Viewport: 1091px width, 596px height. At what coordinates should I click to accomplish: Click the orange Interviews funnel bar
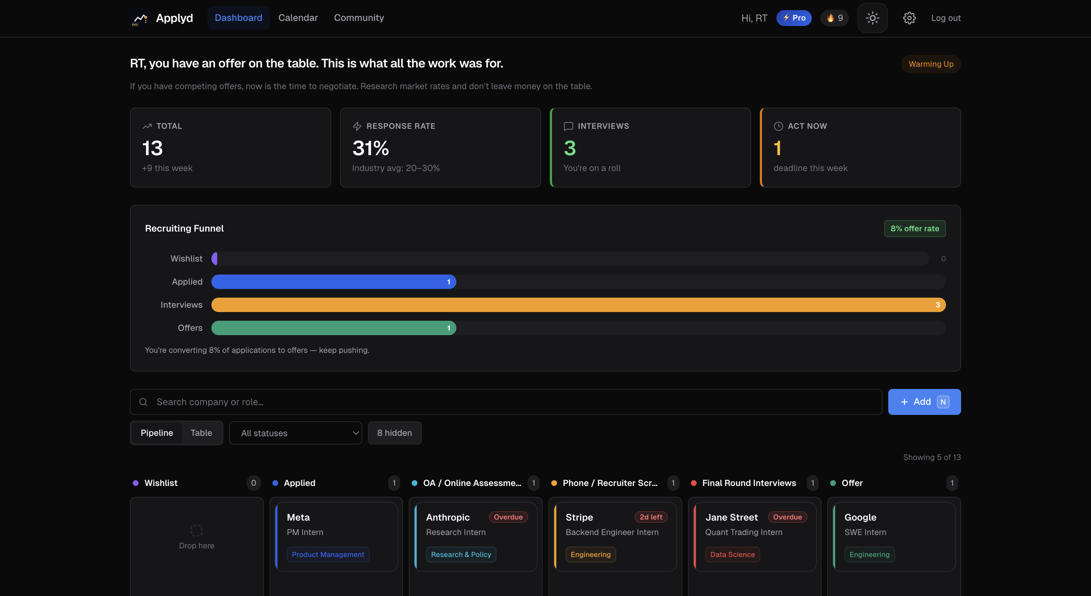click(x=578, y=304)
